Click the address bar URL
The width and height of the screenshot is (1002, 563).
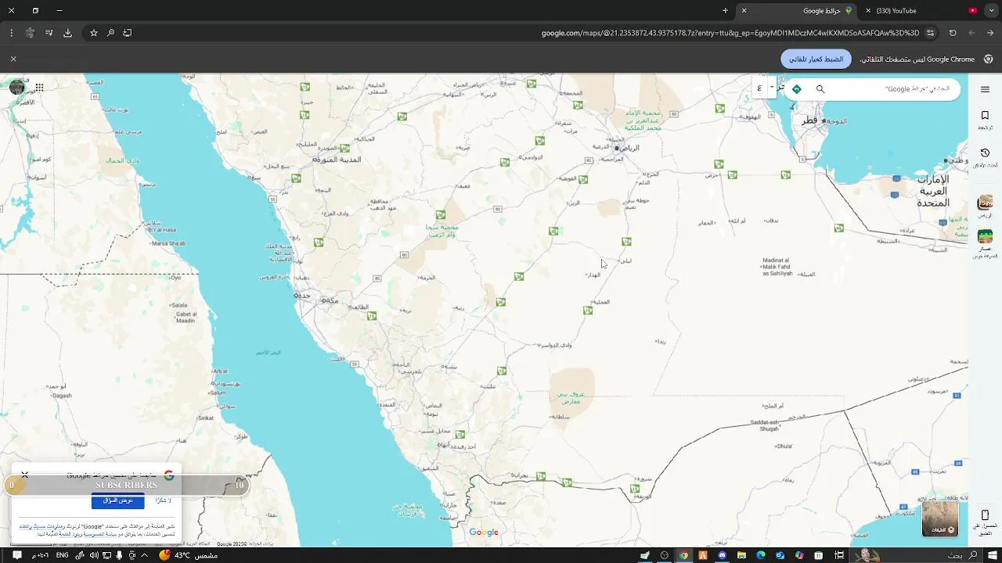point(730,33)
